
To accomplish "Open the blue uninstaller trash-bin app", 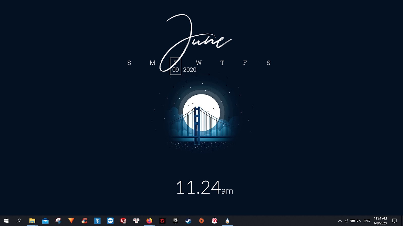I will (97, 221).
